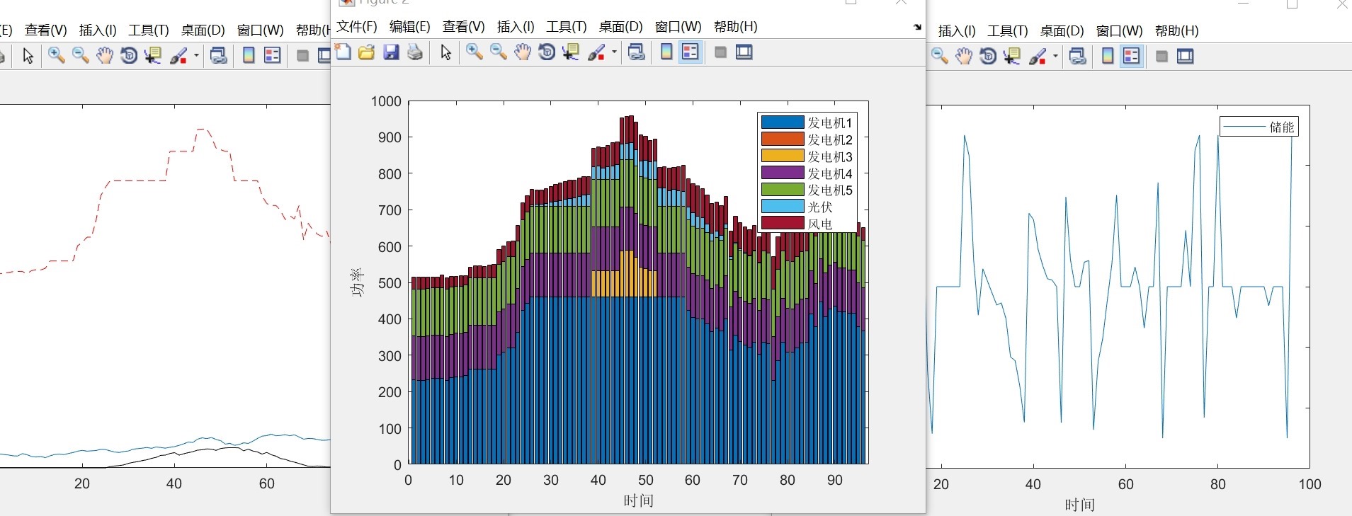Activate Rotate 3D tool in Figure 2

click(x=547, y=52)
